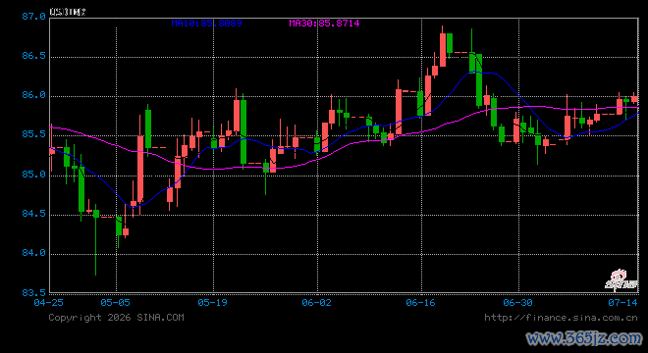648x353 pixels.
Task: Click the MA30:85.8714 indicator label
Action: pyautogui.click(x=324, y=24)
